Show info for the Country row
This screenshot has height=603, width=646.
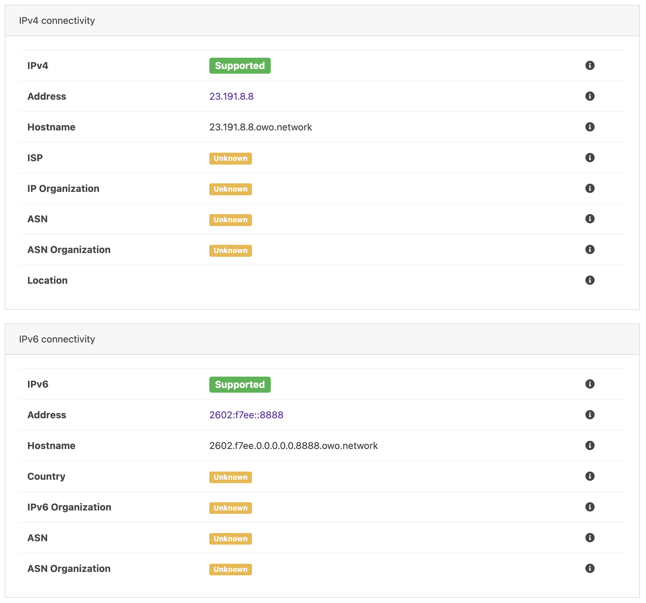590,476
